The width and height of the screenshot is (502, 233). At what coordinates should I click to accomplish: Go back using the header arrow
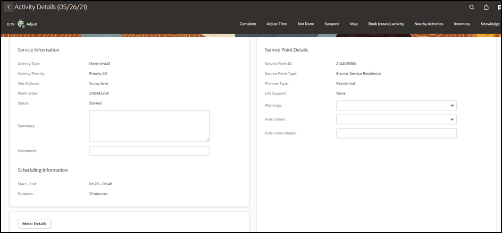9,7
